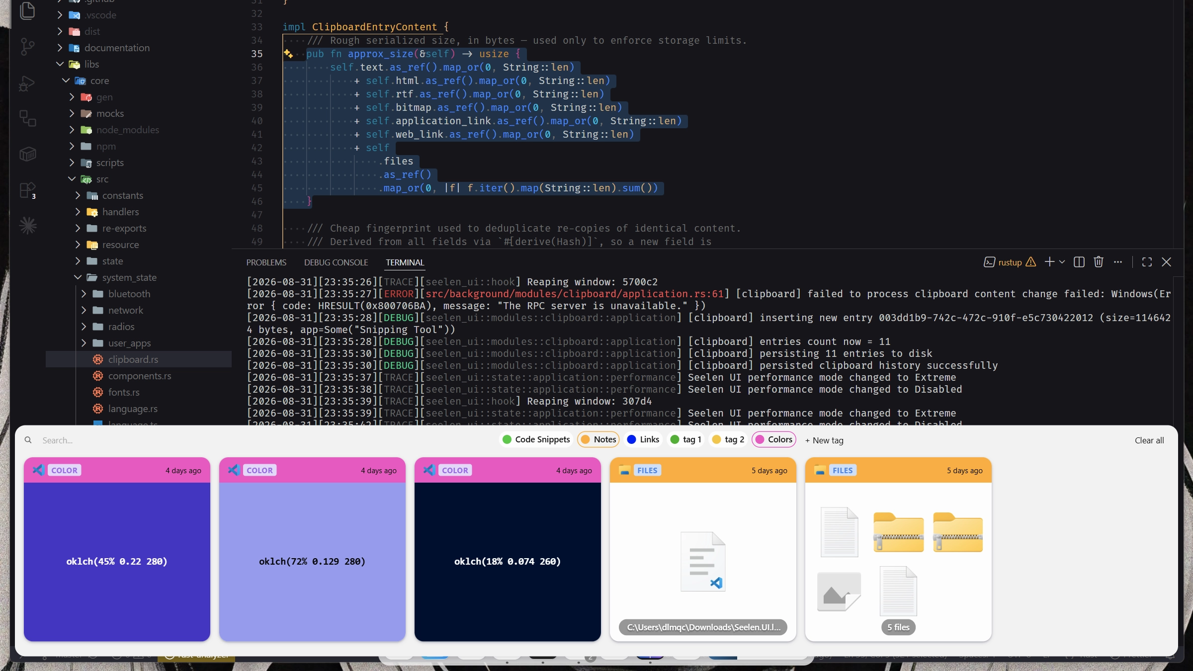Viewport: 1193px width, 671px height.
Task: Click the 5 files badge
Action: pyautogui.click(x=898, y=627)
